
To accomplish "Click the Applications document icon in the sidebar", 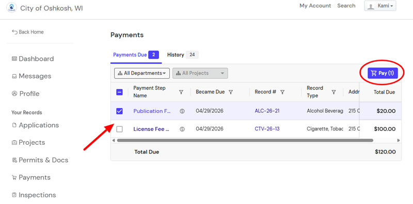I will click(x=14, y=125).
